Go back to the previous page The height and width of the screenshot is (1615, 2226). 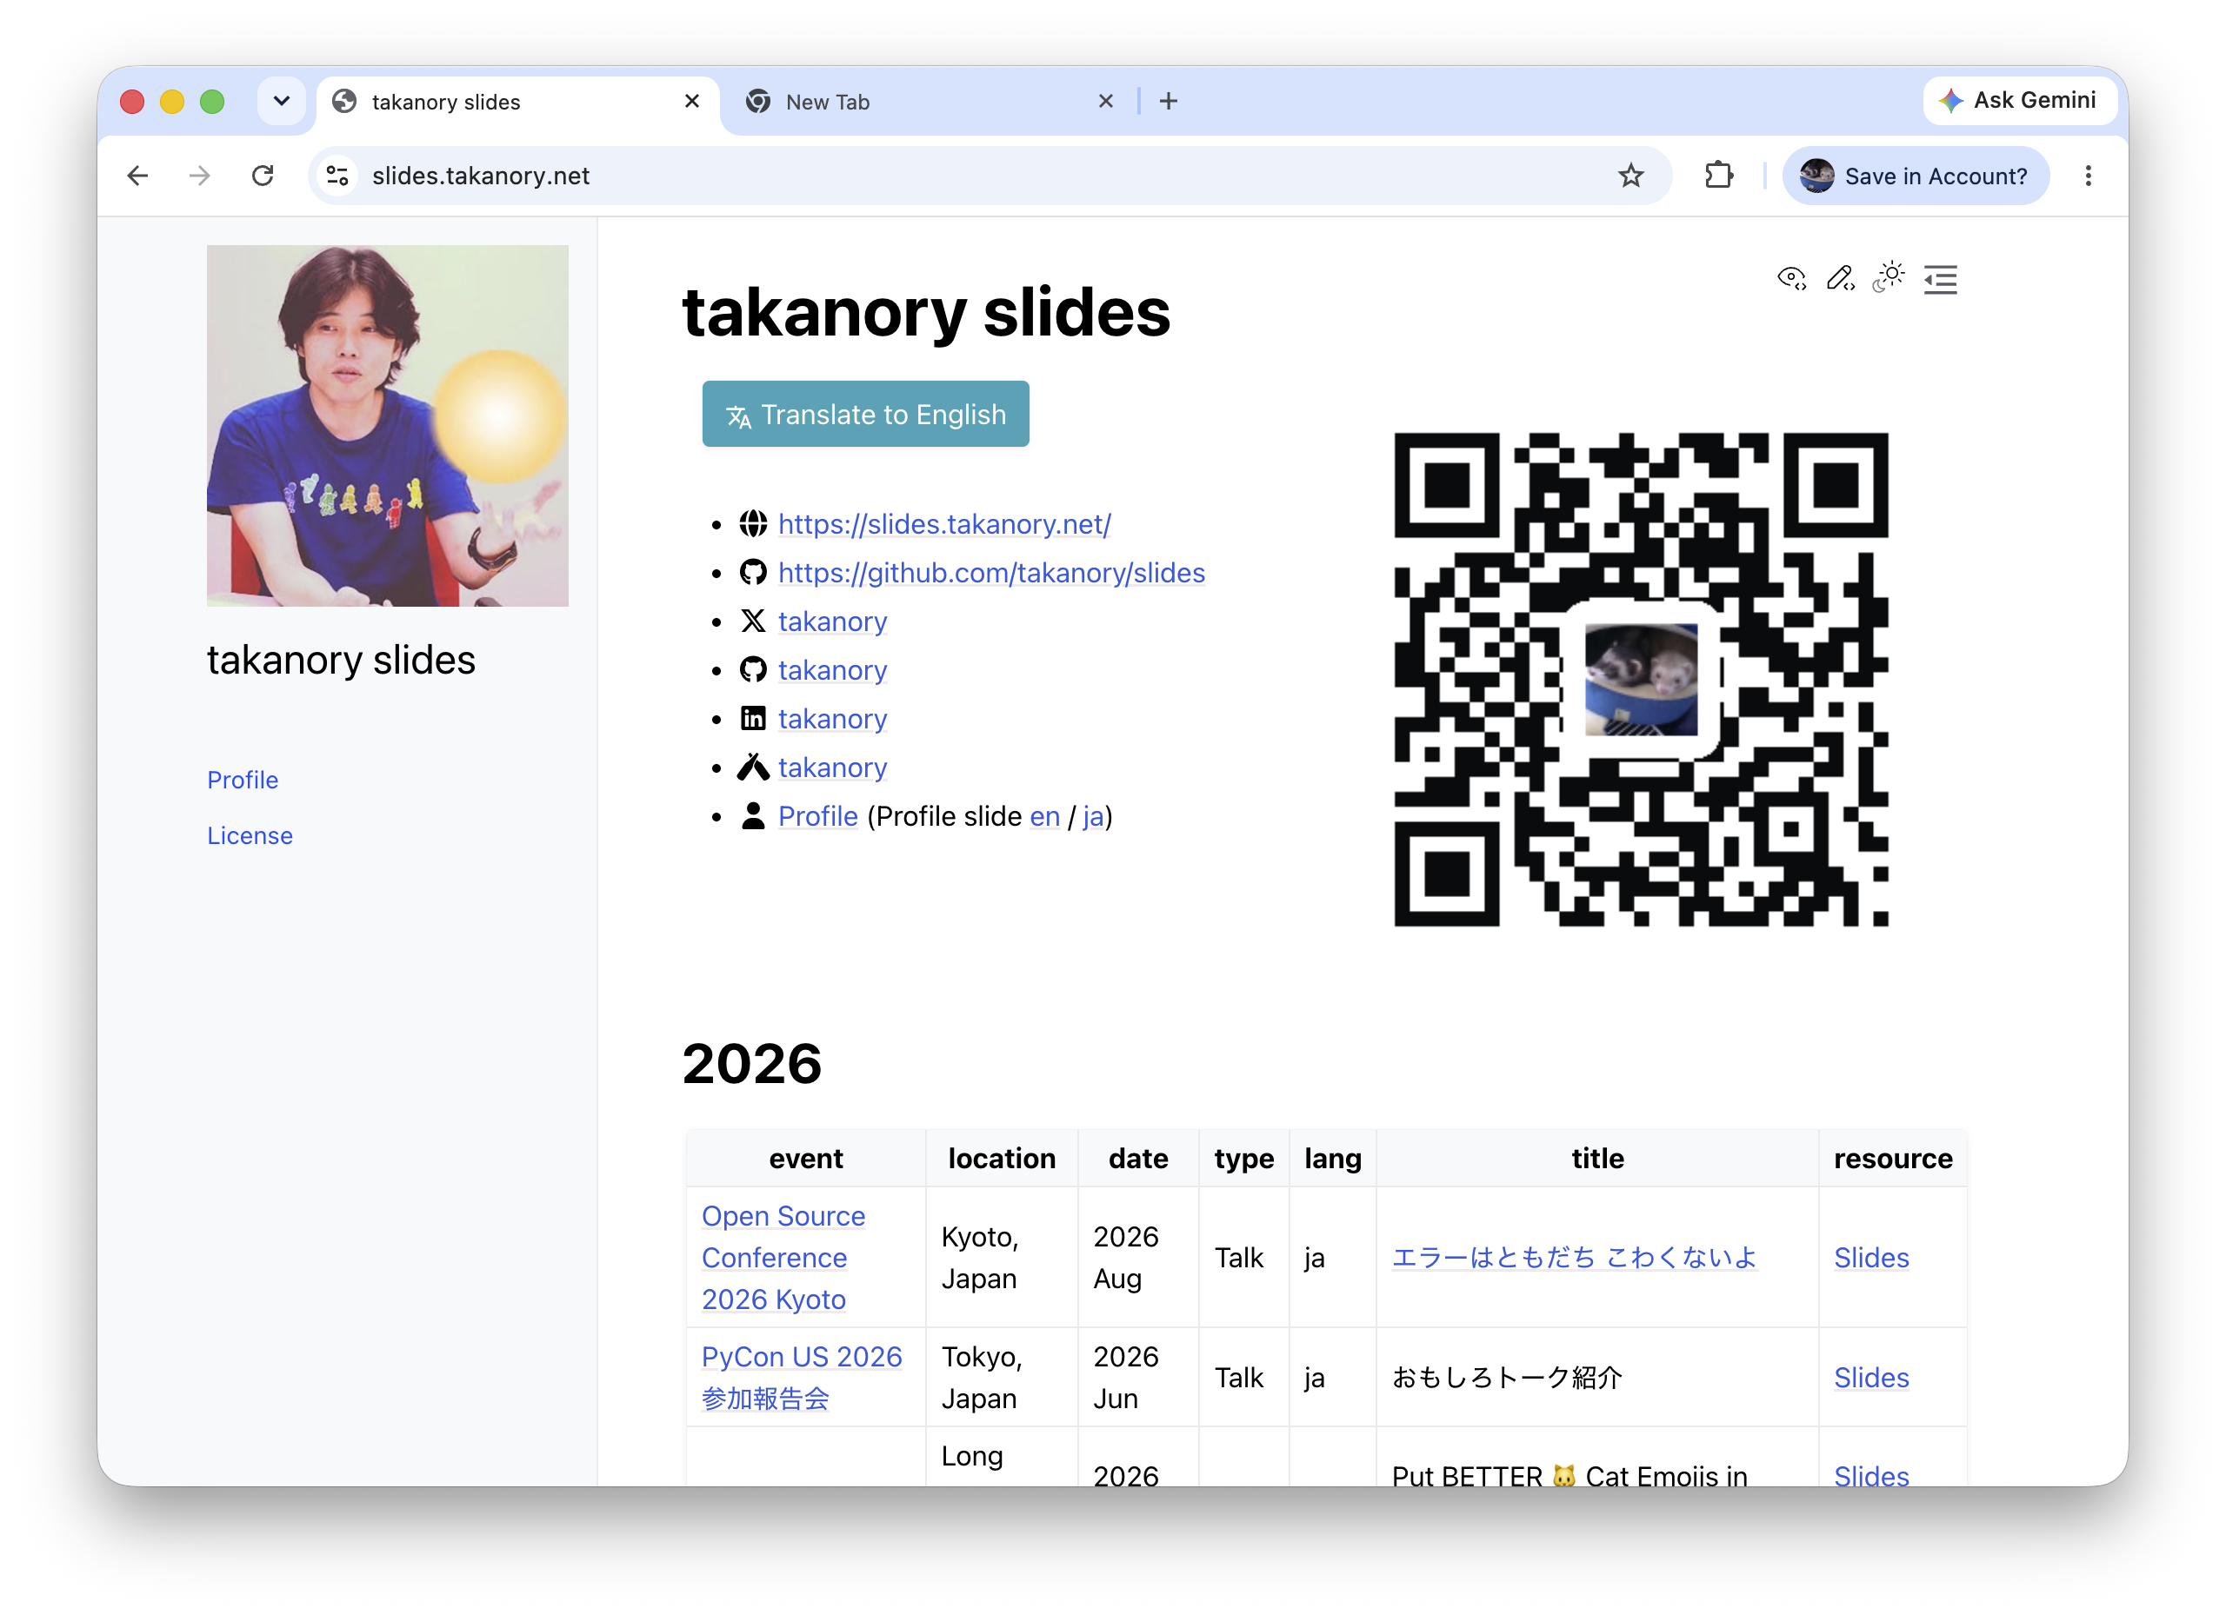coord(138,176)
